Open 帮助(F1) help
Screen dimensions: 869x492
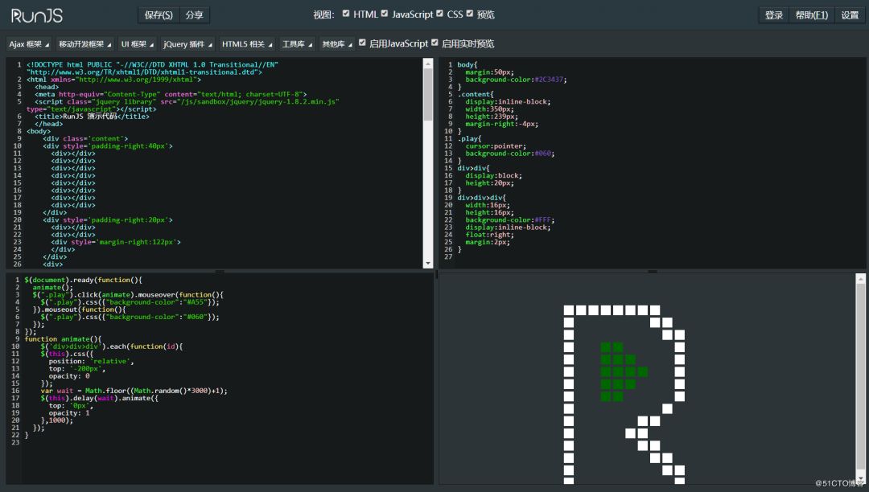click(811, 15)
